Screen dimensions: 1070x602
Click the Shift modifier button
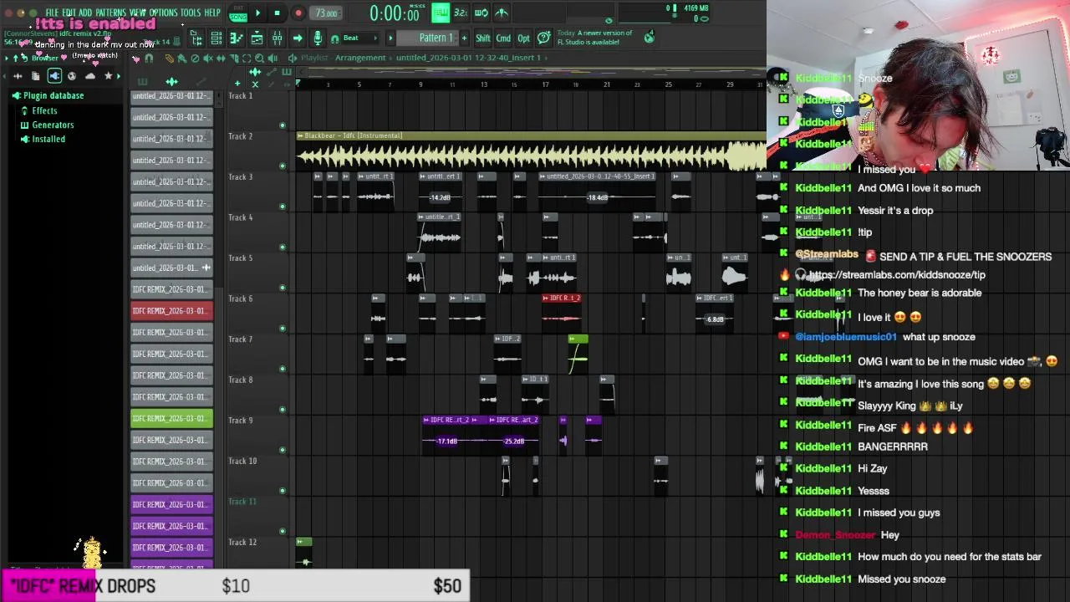(483, 38)
